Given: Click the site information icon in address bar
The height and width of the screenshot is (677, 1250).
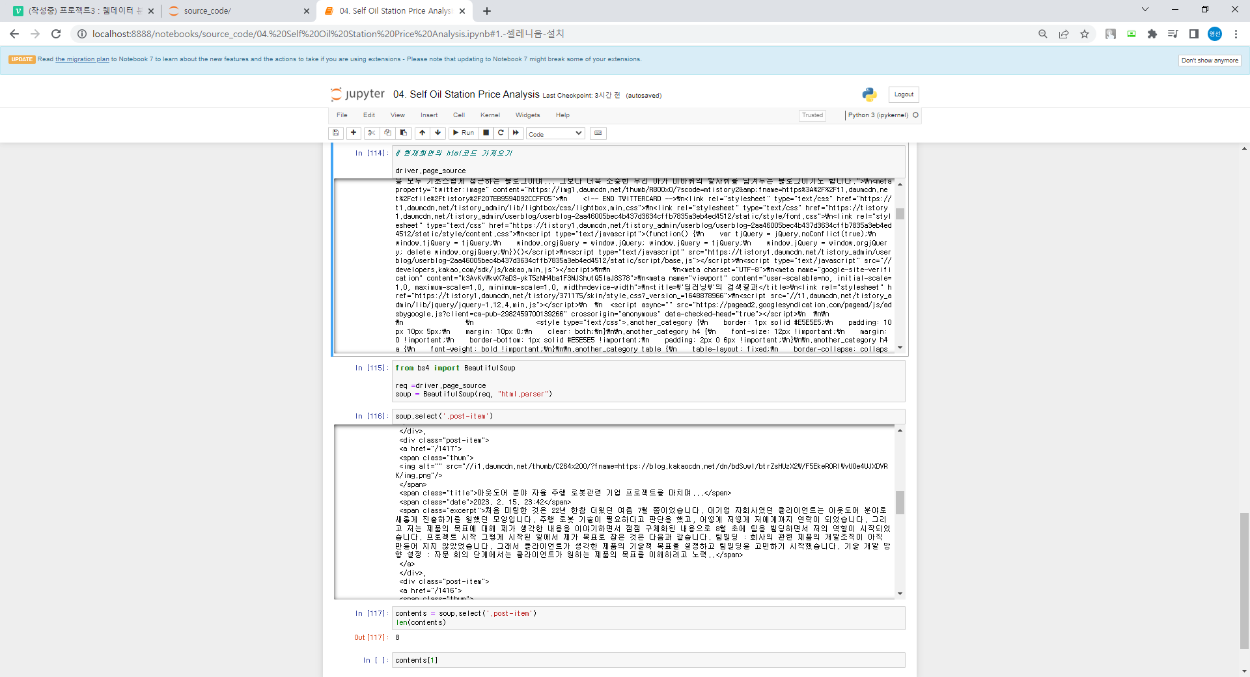Looking at the screenshot, I should (82, 34).
